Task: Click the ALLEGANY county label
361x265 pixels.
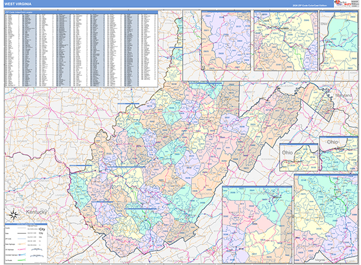Action: [x=287, y=86]
